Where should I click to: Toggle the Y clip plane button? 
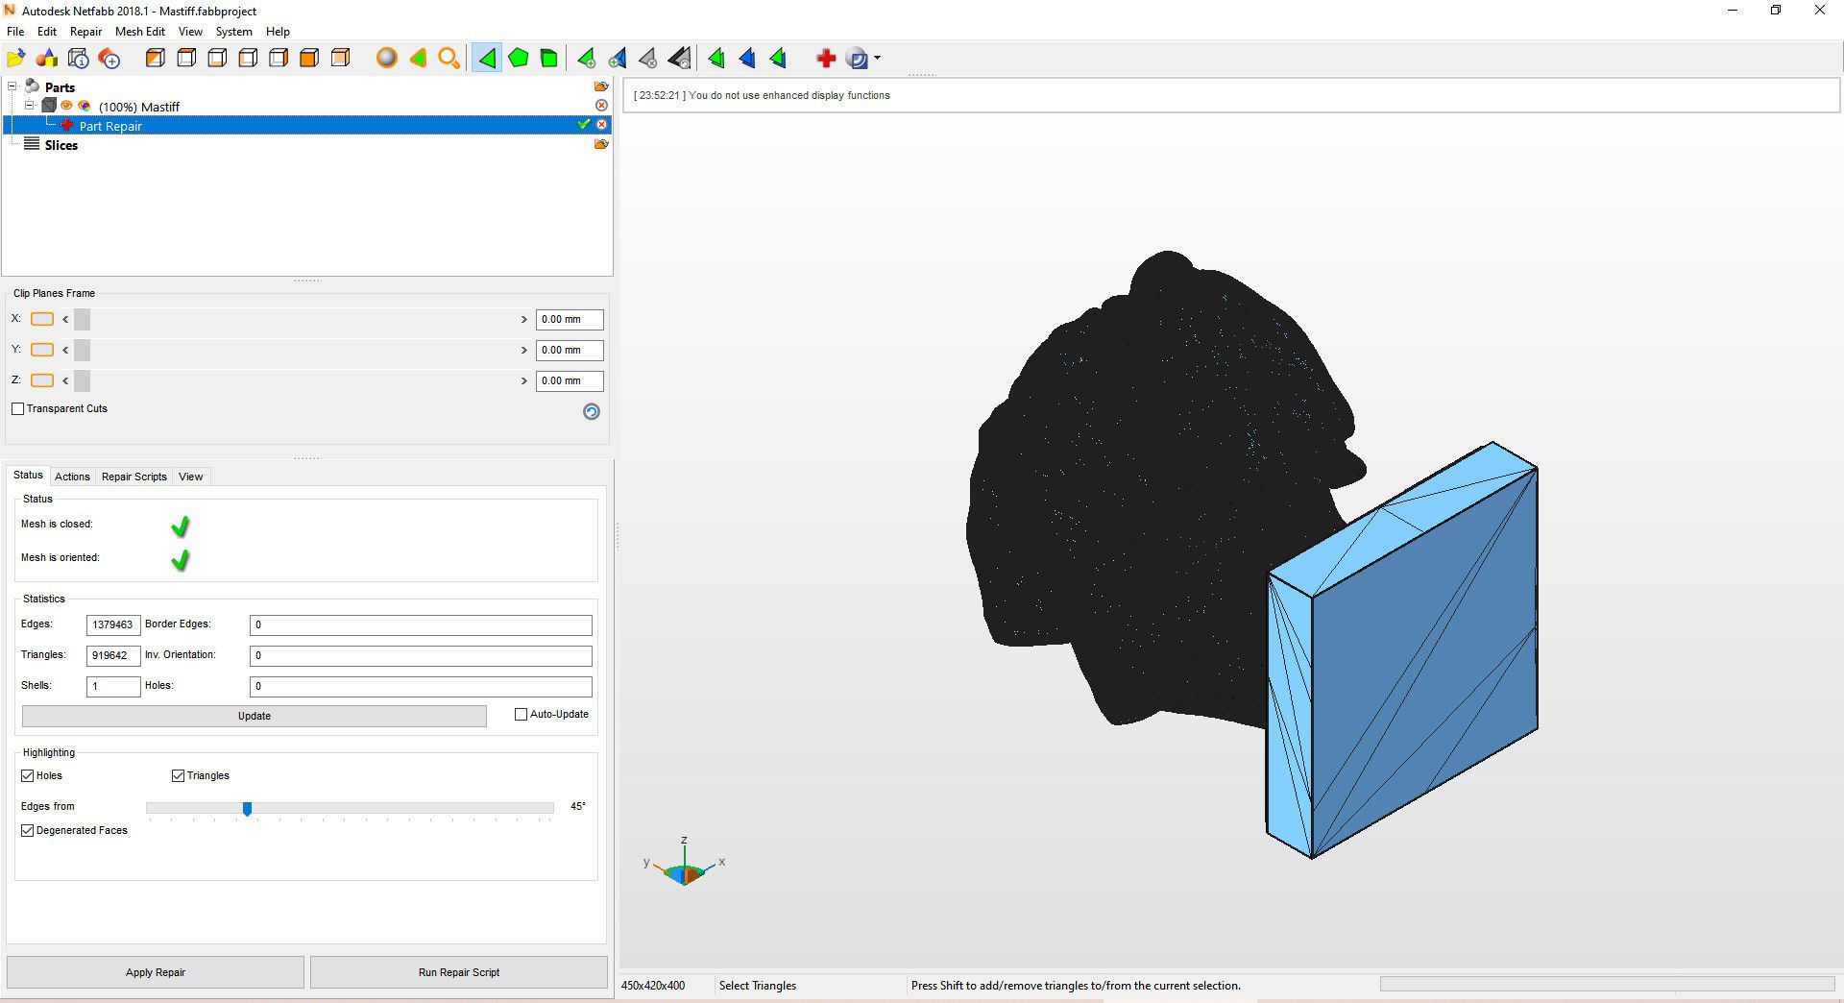(x=42, y=350)
